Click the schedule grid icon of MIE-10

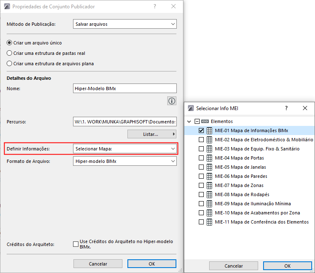point(209,213)
